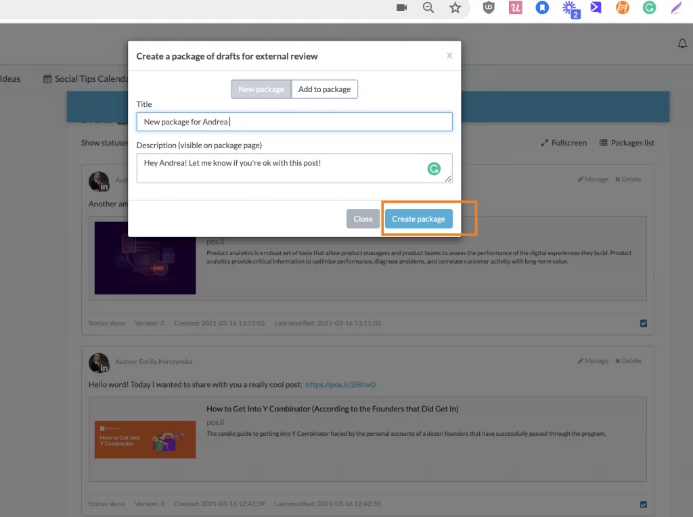693x517 pixels.
Task: Click the Y Combinator post thumbnail
Action: (145, 439)
